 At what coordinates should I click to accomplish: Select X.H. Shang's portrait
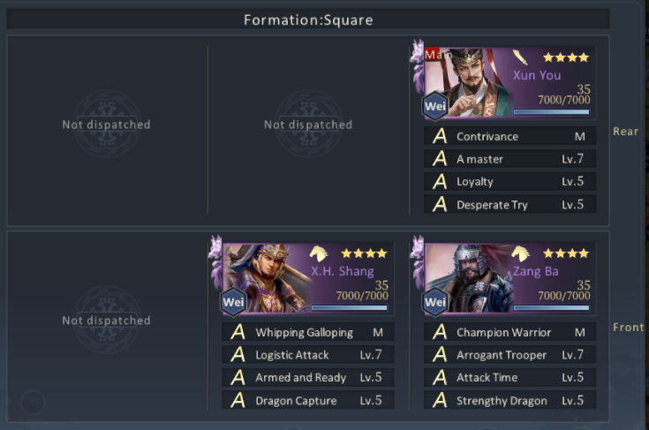pos(266,278)
